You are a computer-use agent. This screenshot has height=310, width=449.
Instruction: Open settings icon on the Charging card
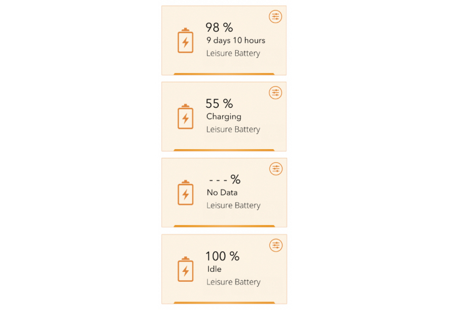coord(276,92)
